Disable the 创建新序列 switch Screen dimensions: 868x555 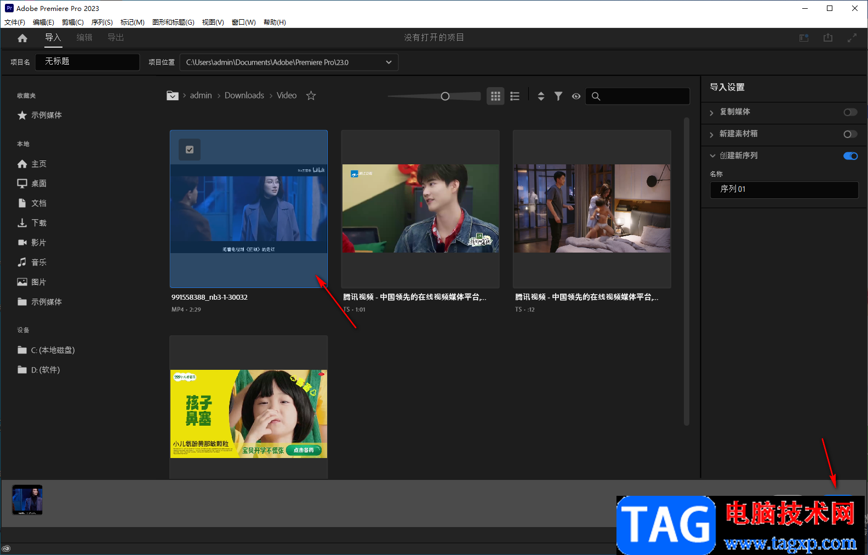pos(850,156)
